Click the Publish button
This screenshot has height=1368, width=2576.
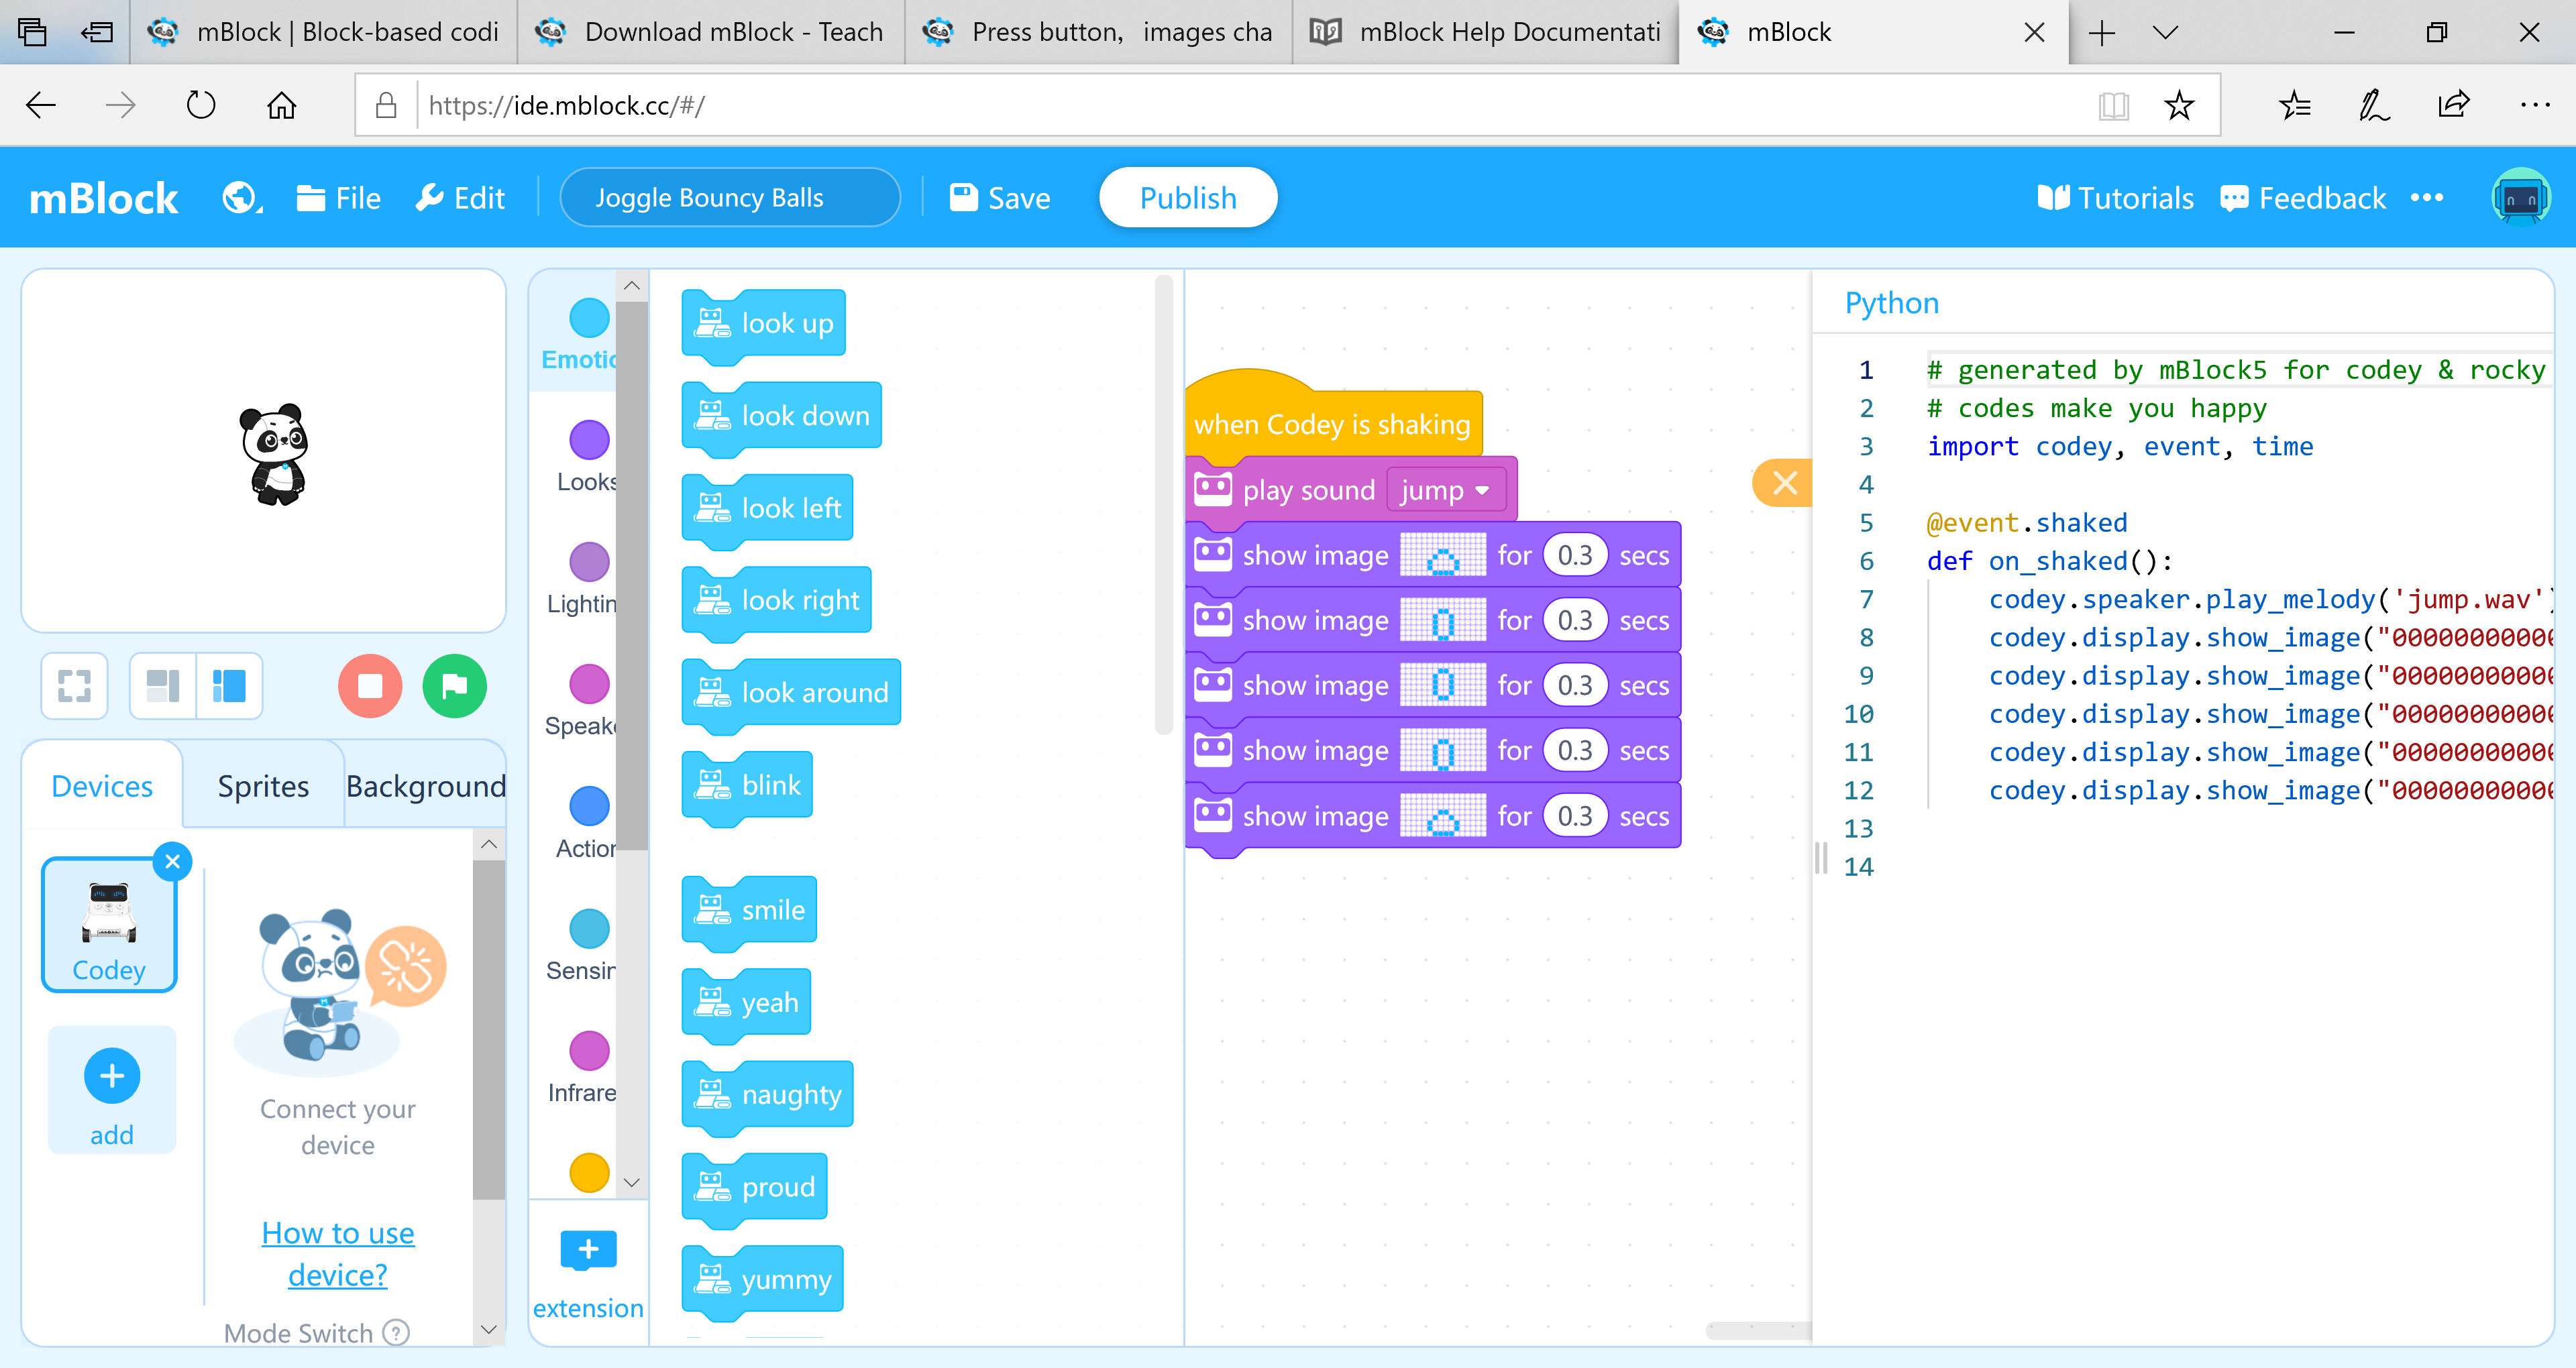point(1187,198)
